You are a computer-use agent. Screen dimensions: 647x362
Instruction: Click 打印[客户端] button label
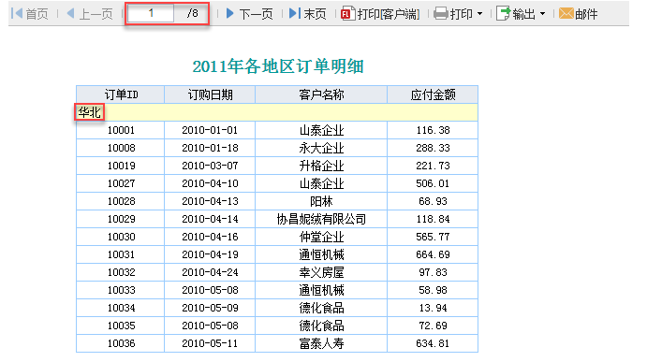(x=389, y=14)
